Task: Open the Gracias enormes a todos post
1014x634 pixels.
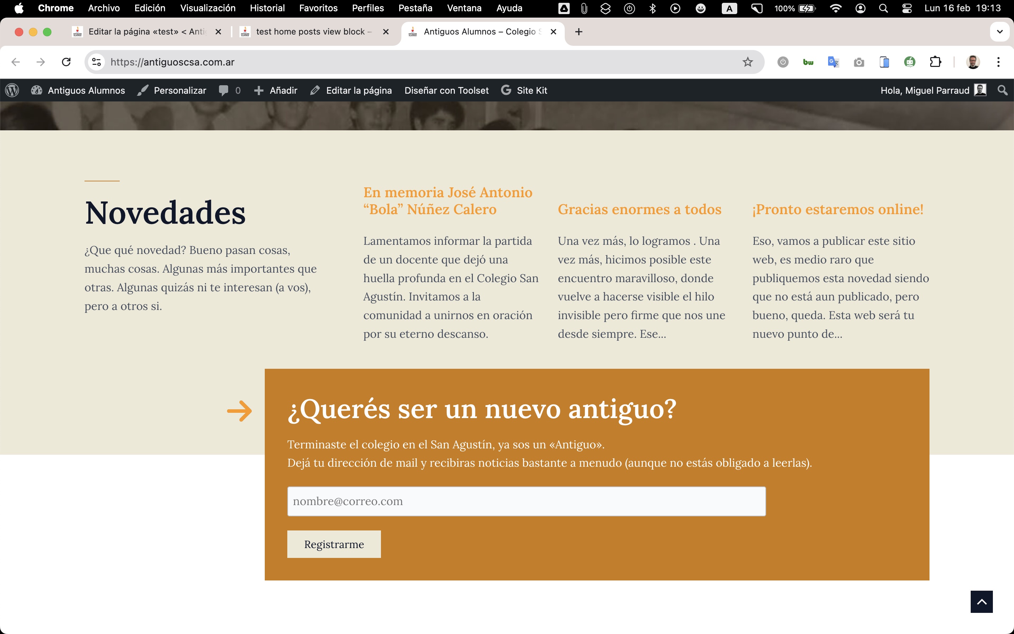Action: click(x=639, y=209)
